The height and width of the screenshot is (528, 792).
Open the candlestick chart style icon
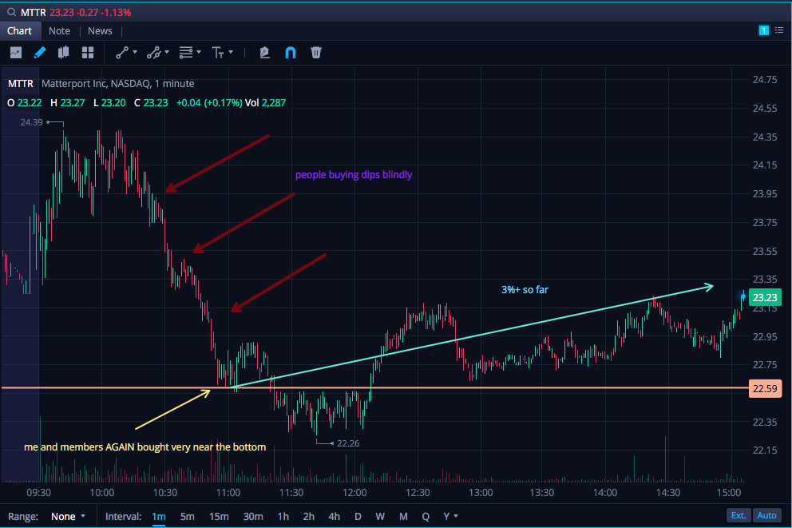63,53
